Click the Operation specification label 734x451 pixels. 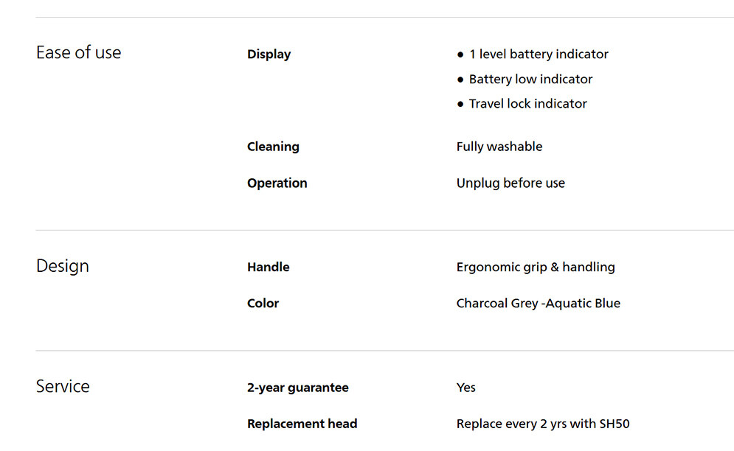coord(277,183)
